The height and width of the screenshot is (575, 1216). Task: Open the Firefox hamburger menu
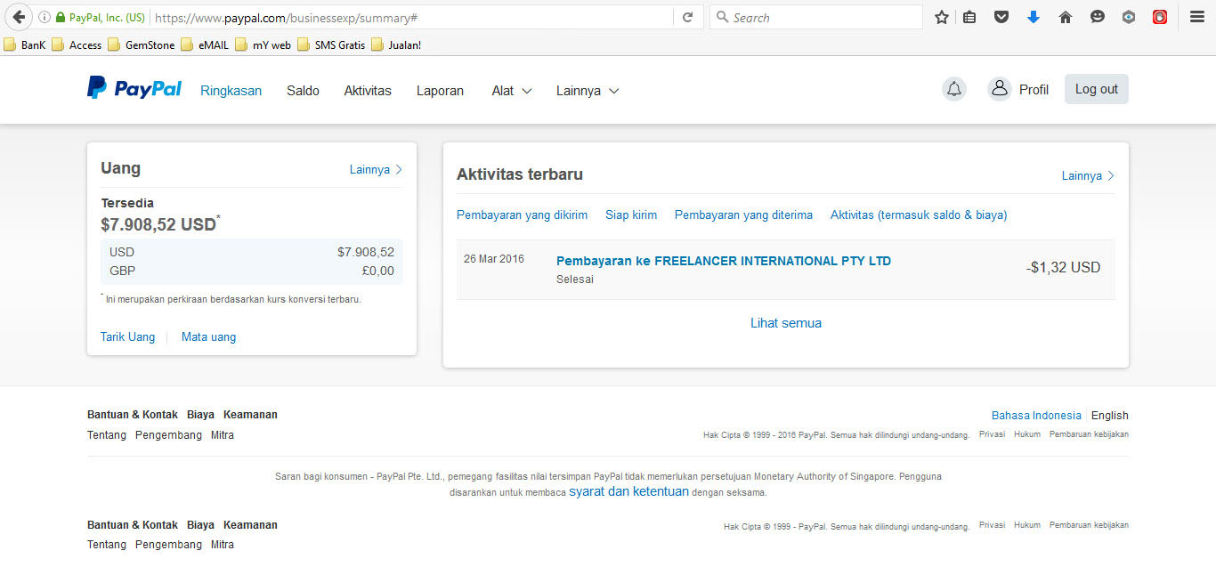(1197, 17)
